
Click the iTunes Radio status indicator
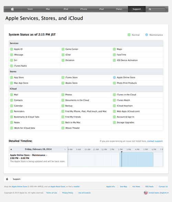12,66
